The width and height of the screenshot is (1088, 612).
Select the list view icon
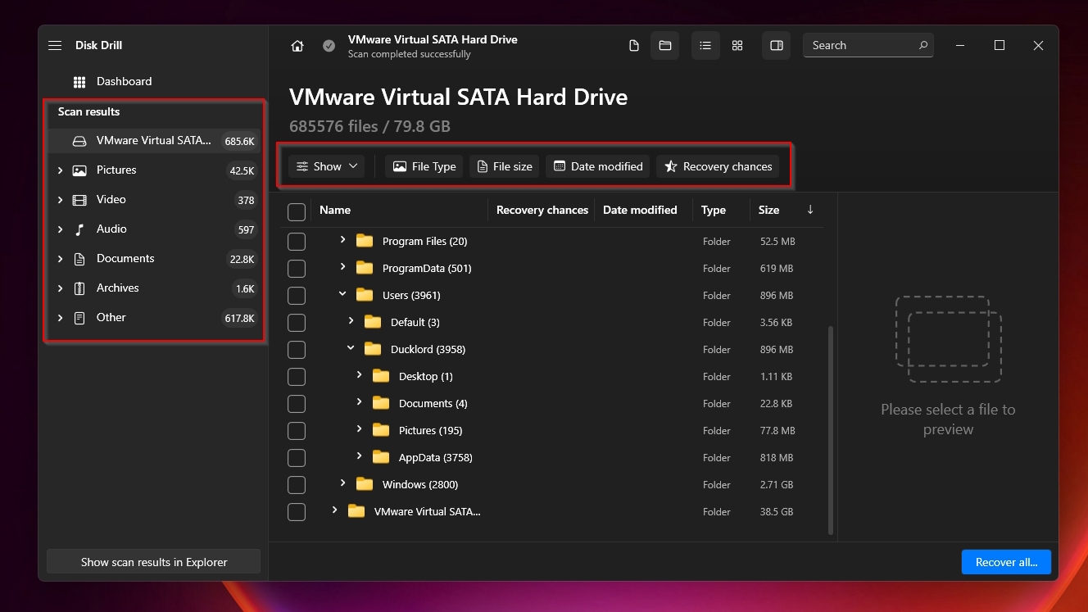(x=705, y=46)
